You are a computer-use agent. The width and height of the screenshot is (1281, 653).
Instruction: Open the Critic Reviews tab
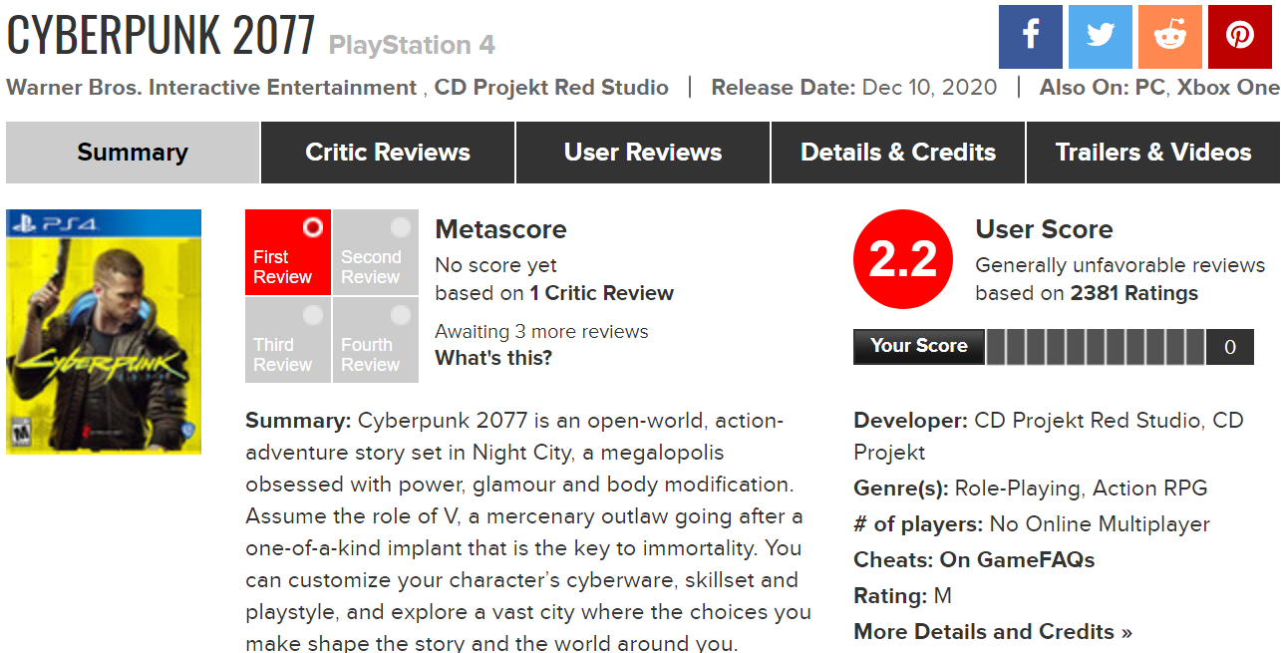(x=388, y=153)
